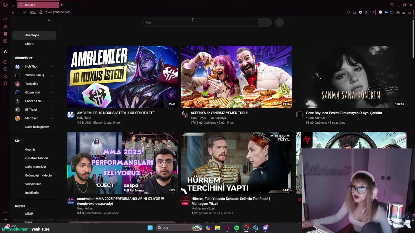Open Copilot from the taskbar
Screen dimensions: 415x233
pos(208,228)
